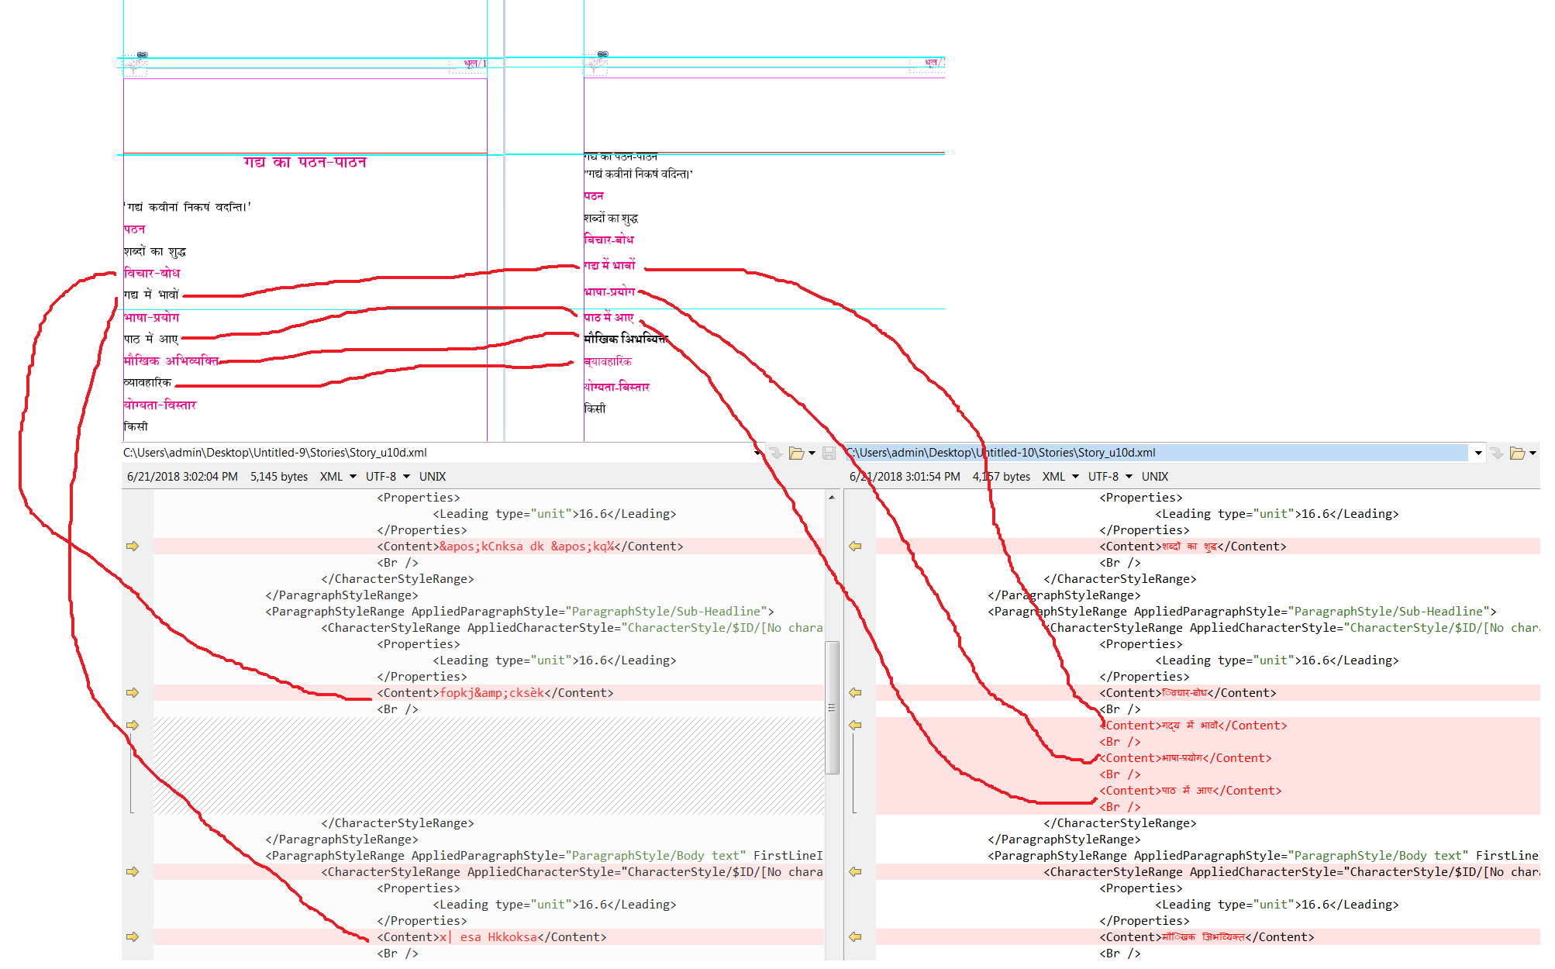Image resolution: width=1555 pixels, height=969 pixels.
Task: Copy 'esa Hkkoksa' line right with arrow
Action: (133, 937)
